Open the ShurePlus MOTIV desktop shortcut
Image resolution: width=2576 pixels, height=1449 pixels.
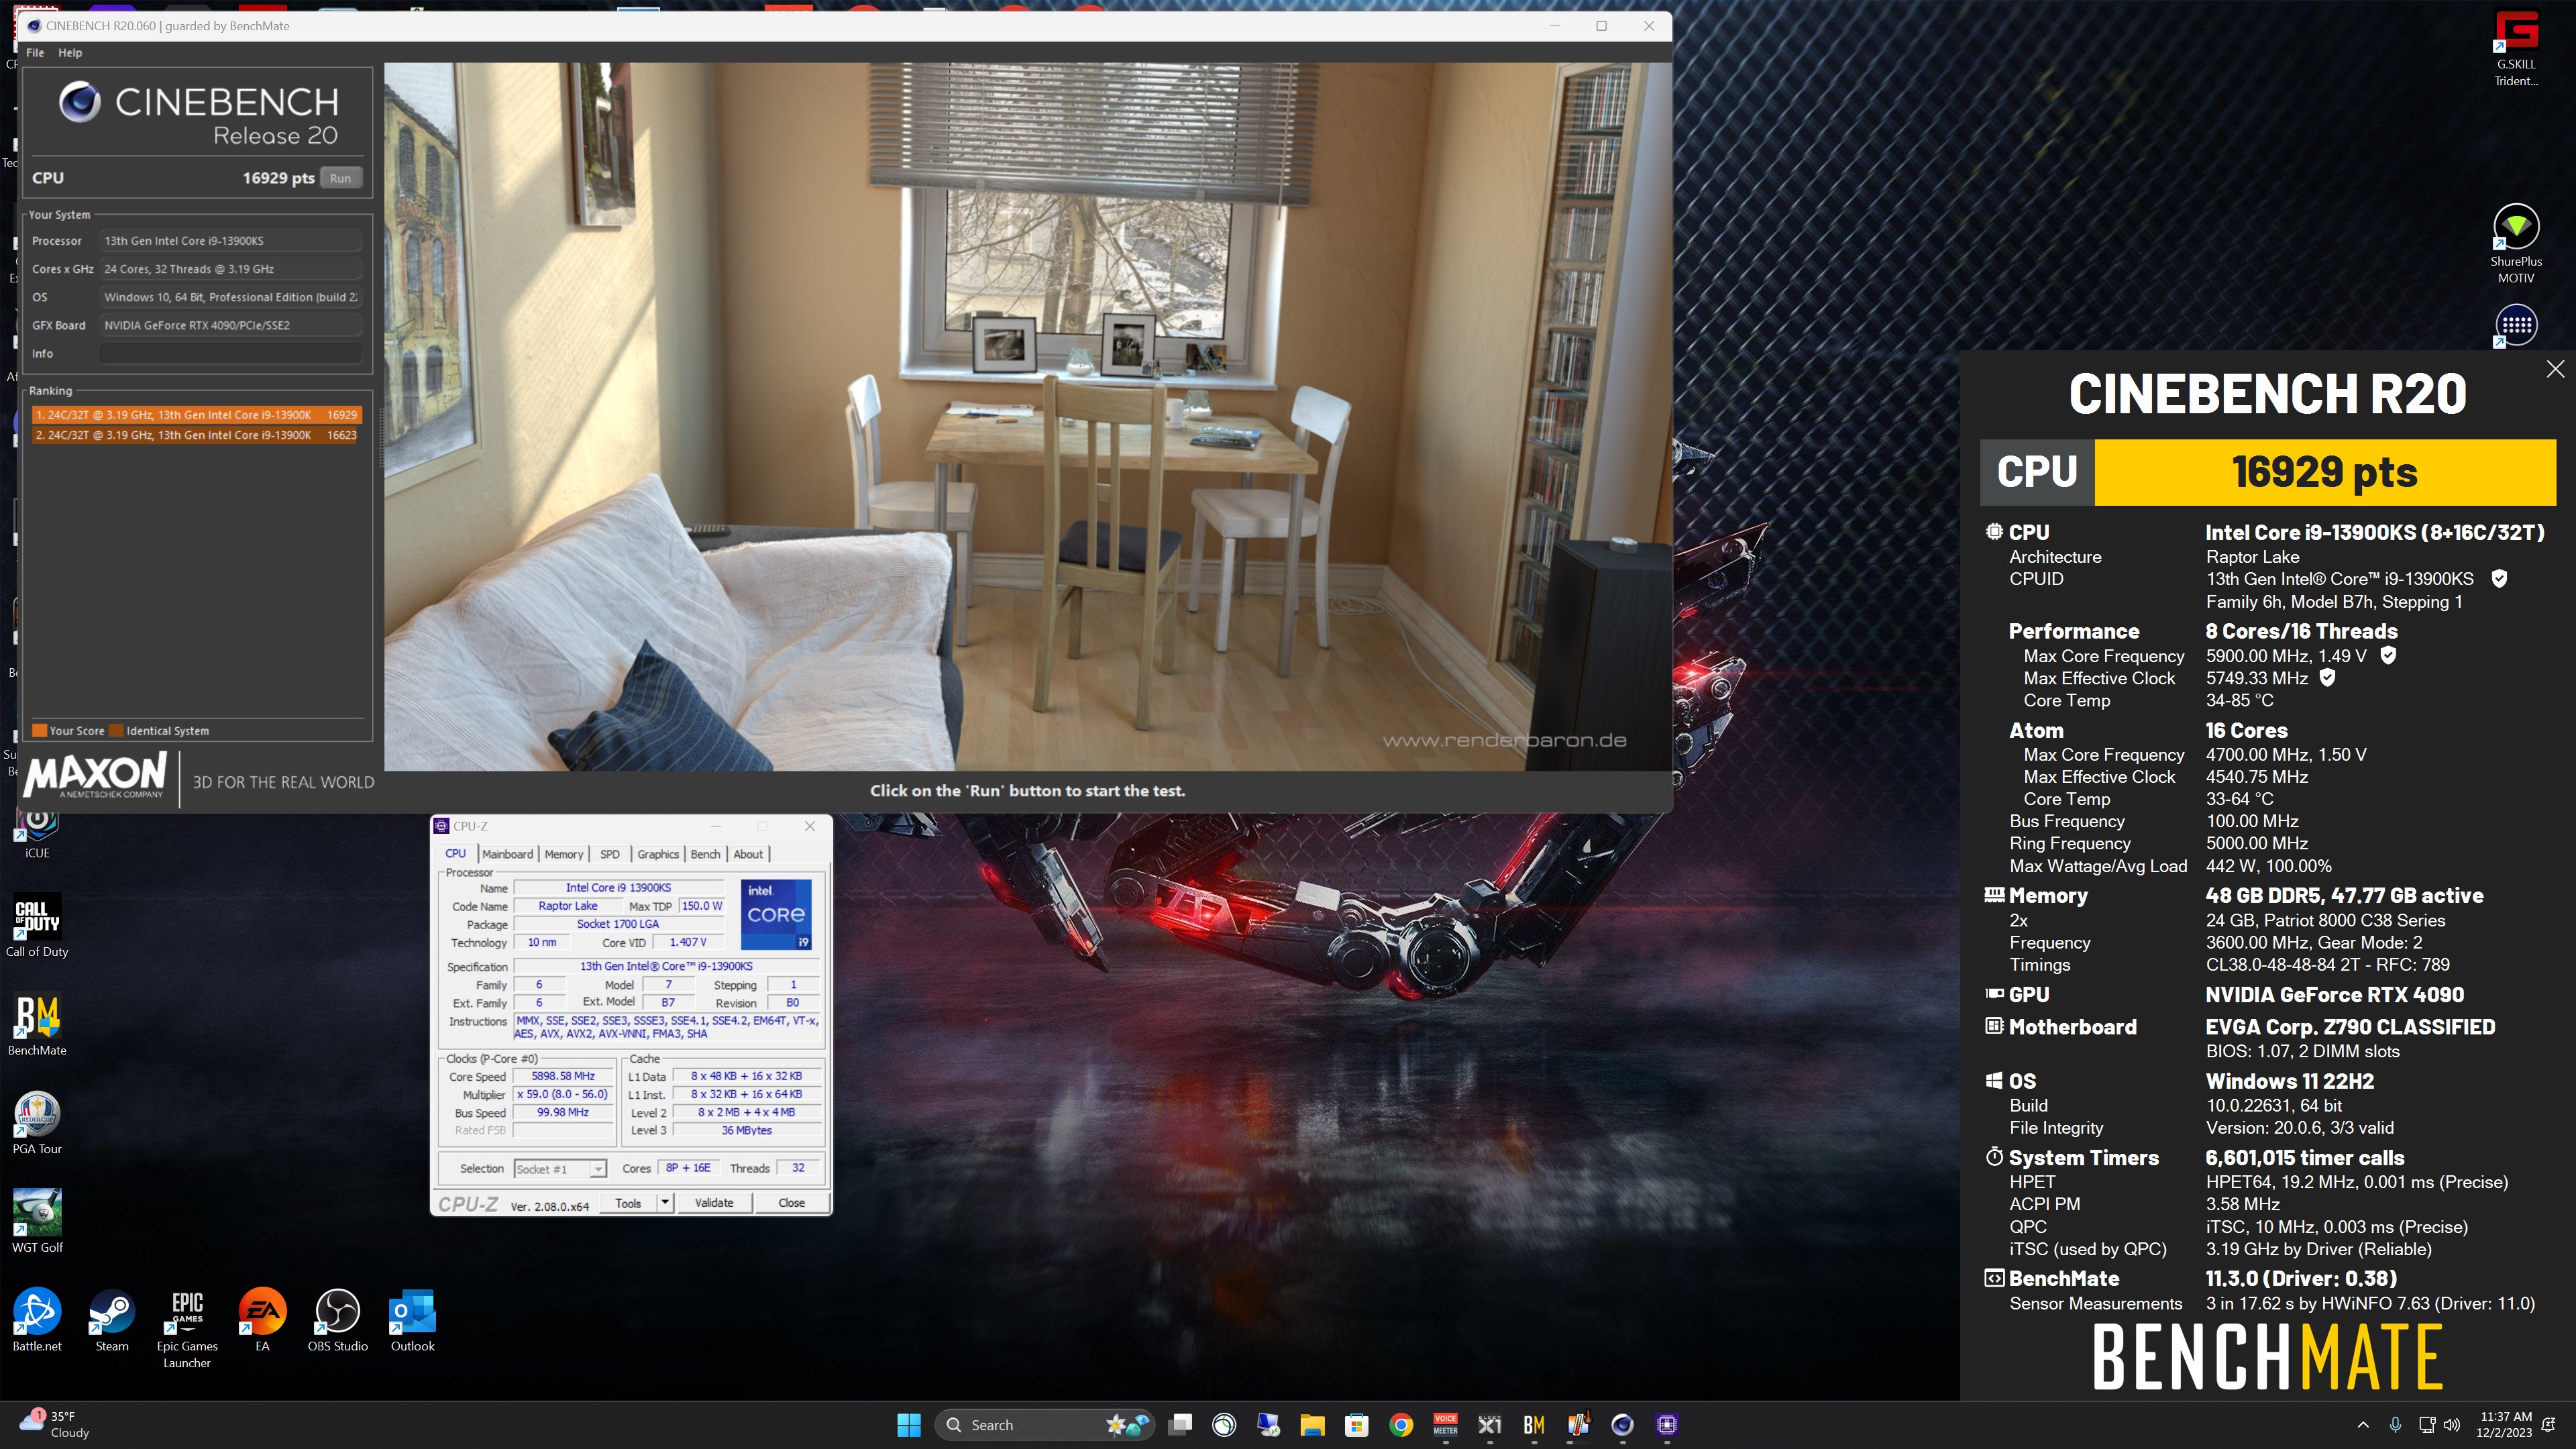[2515, 245]
